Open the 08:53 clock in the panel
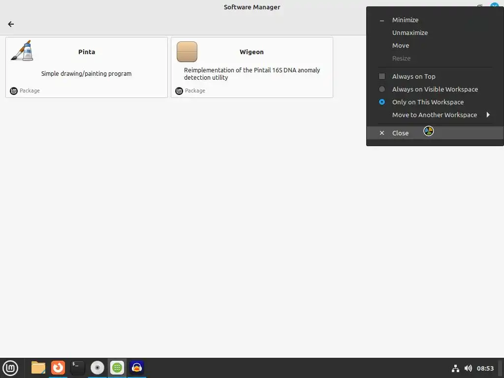 pyautogui.click(x=485, y=368)
